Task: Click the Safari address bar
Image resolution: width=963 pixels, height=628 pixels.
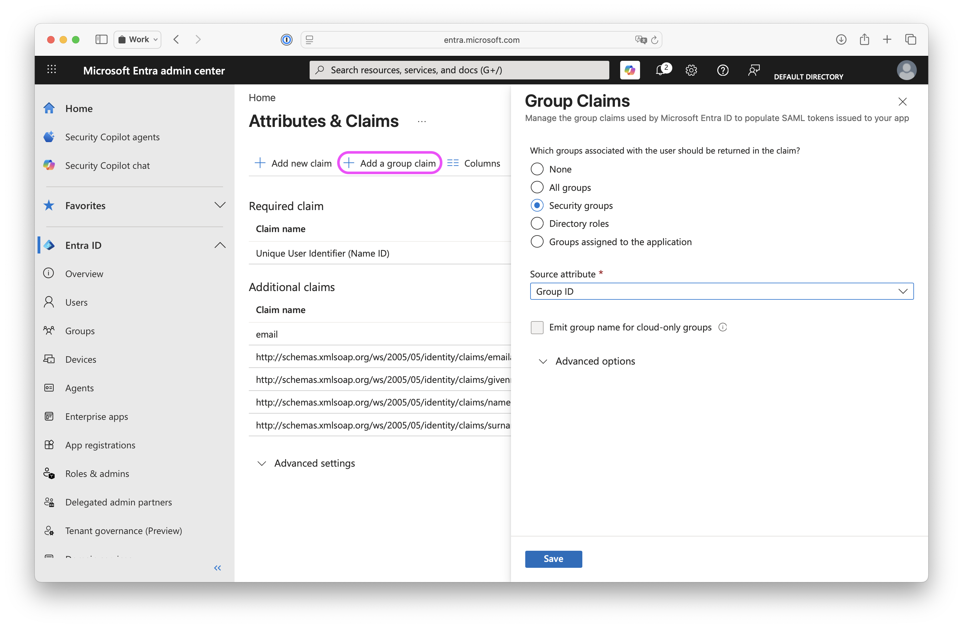Action: coord(481,40)
